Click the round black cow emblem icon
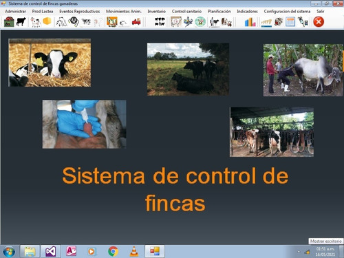Screen dimensions: 344x258 pyautogui.click(x=74, y=22)
